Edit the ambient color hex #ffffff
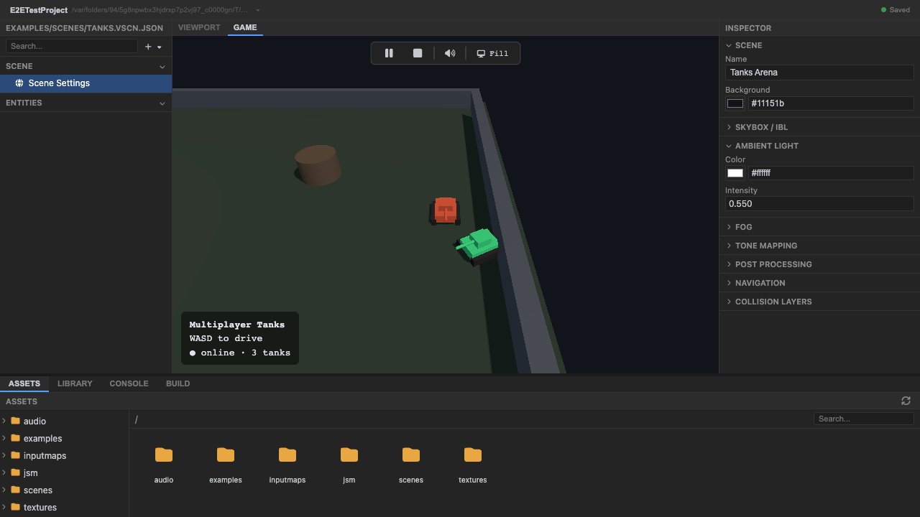Screen dimensions: 920x517 click(x=831, y=173)
